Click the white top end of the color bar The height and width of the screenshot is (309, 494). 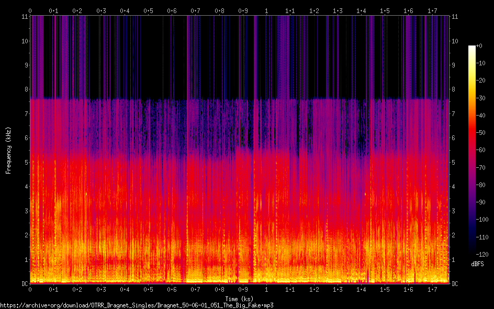pos(472,47)
